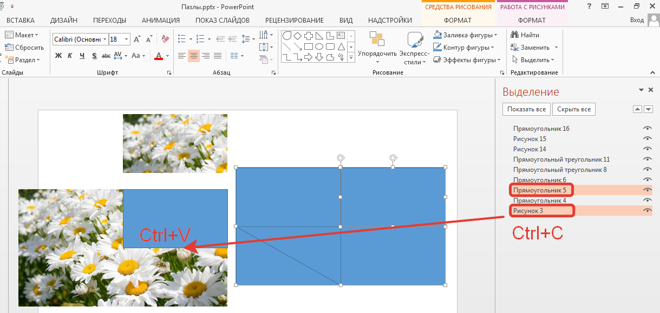Move selected object down in order

648,109
